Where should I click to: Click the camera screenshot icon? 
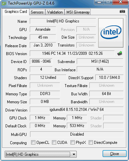click(x=122, y=12)
